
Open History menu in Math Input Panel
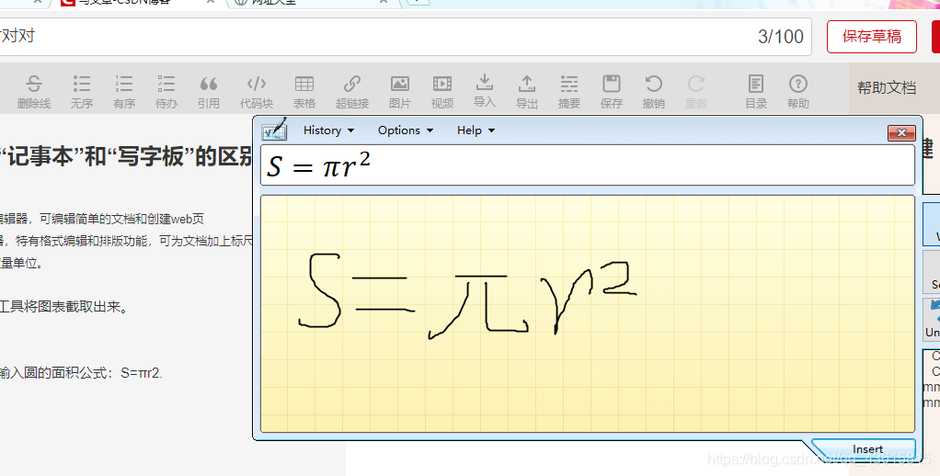[328, 130]
